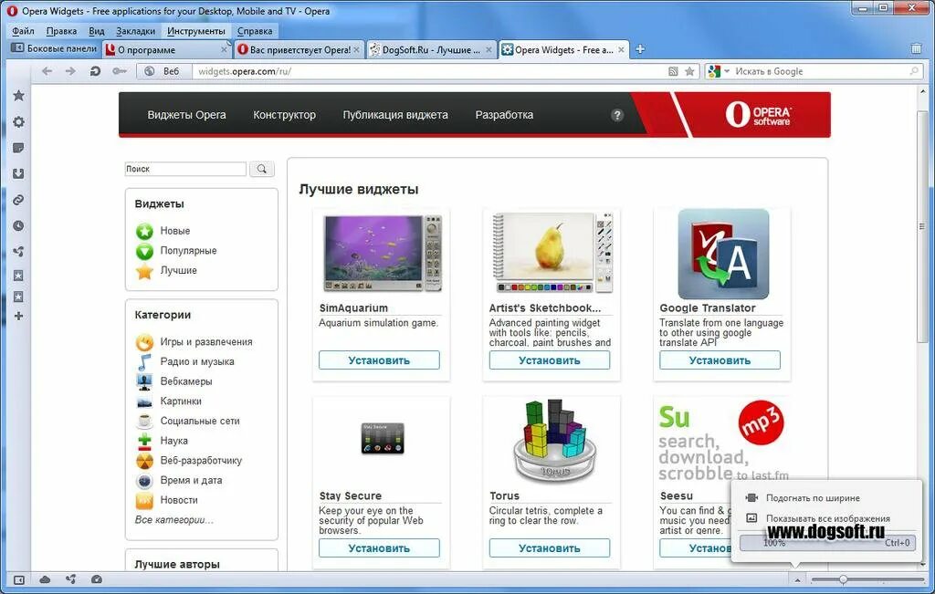This screenshot has width=935, height=594.
Task: Expand the view options arrow in status bar
Action: pyautogui.click(x=797, y=579)
